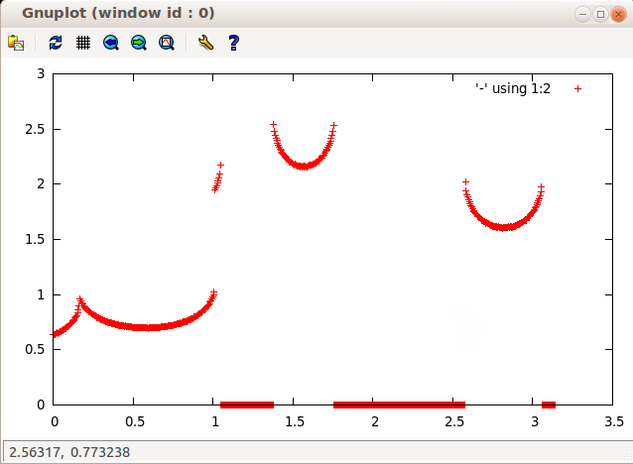This screenshot has height=464, width=633.
Task: Click the minimum of the rightmost curve near 1.6
Action: [x=505, y=227]
